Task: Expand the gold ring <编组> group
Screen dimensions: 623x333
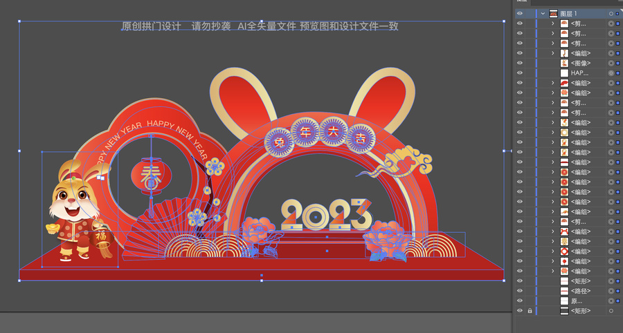Action: [x=552, y=133]
